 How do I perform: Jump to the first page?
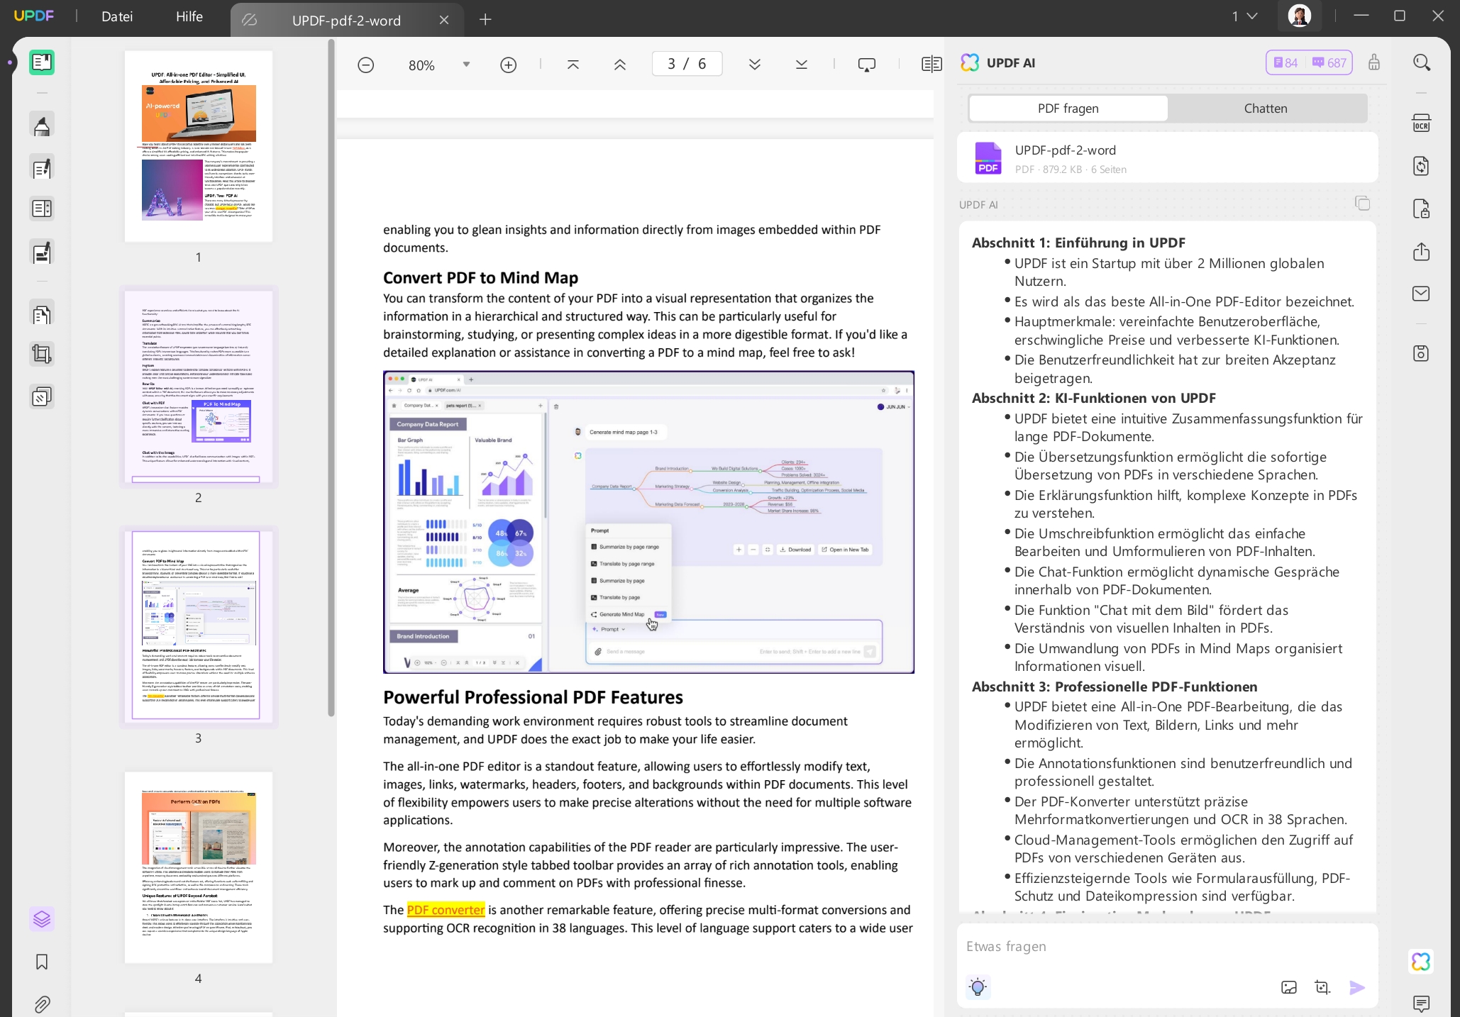click(x=573, y=65)
